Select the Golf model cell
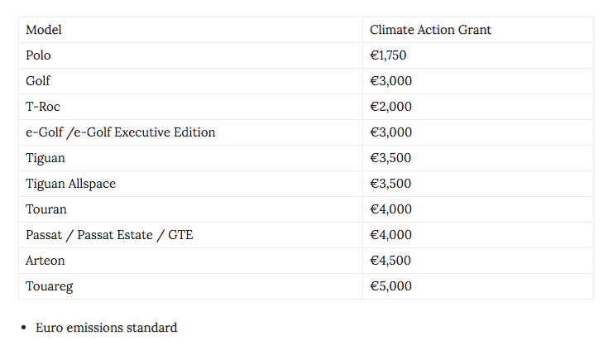 coord(38,81)
